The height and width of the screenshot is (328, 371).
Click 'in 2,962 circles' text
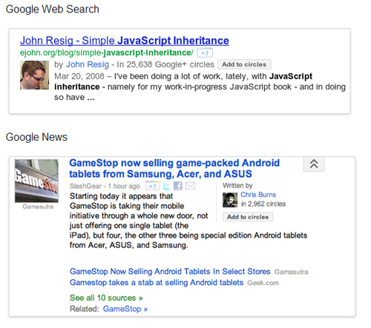click(x=263, y=204)
